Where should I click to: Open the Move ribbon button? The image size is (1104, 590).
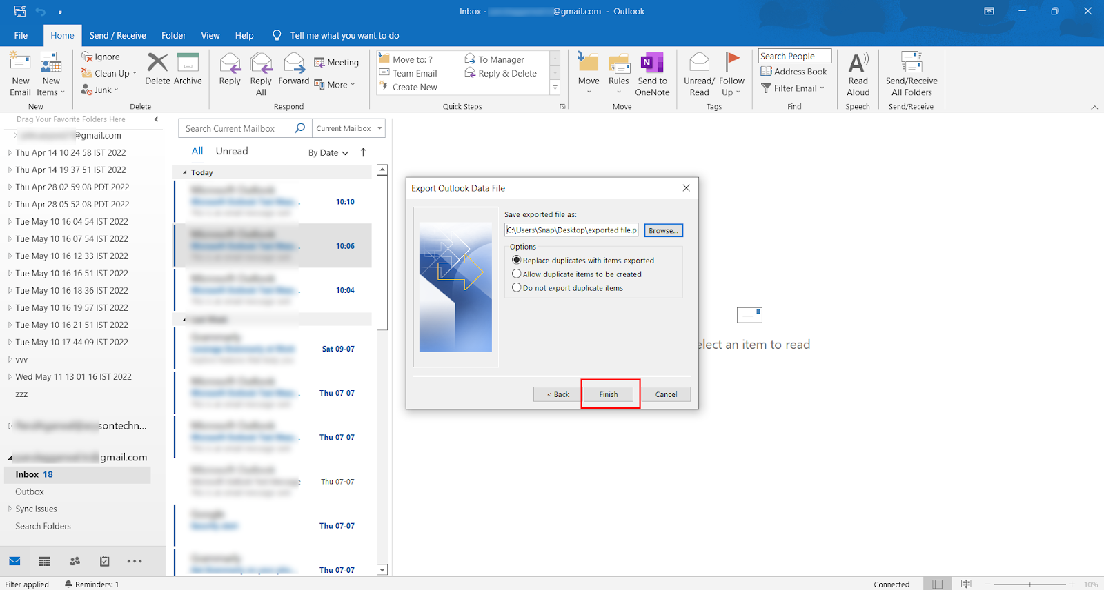pyautogui.click(x=589, y=74)
